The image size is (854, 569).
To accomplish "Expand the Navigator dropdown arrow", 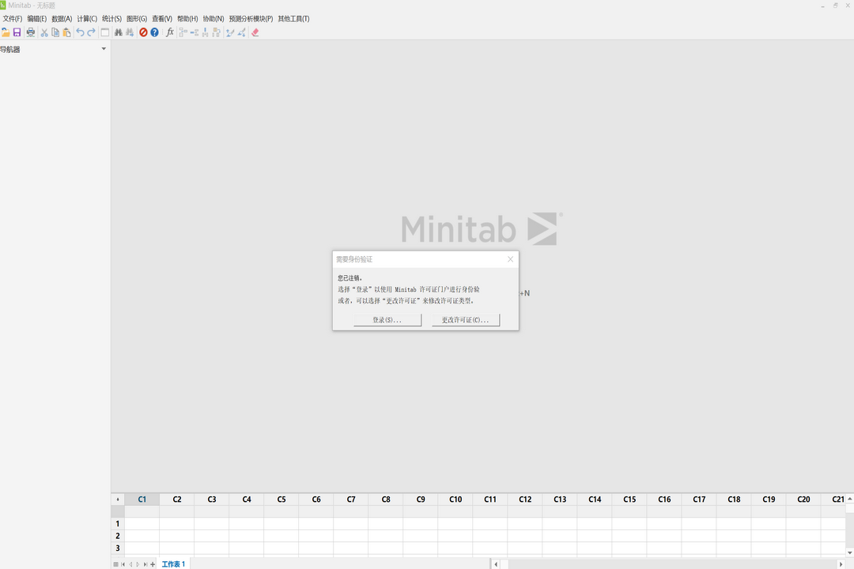I will 104,49.
